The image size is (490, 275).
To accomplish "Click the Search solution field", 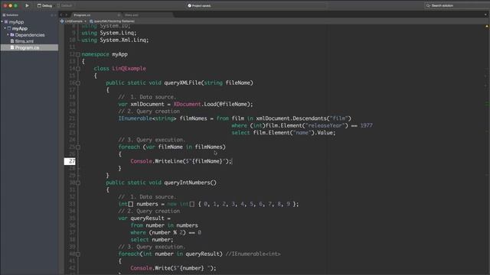I will tap(457, 5).
